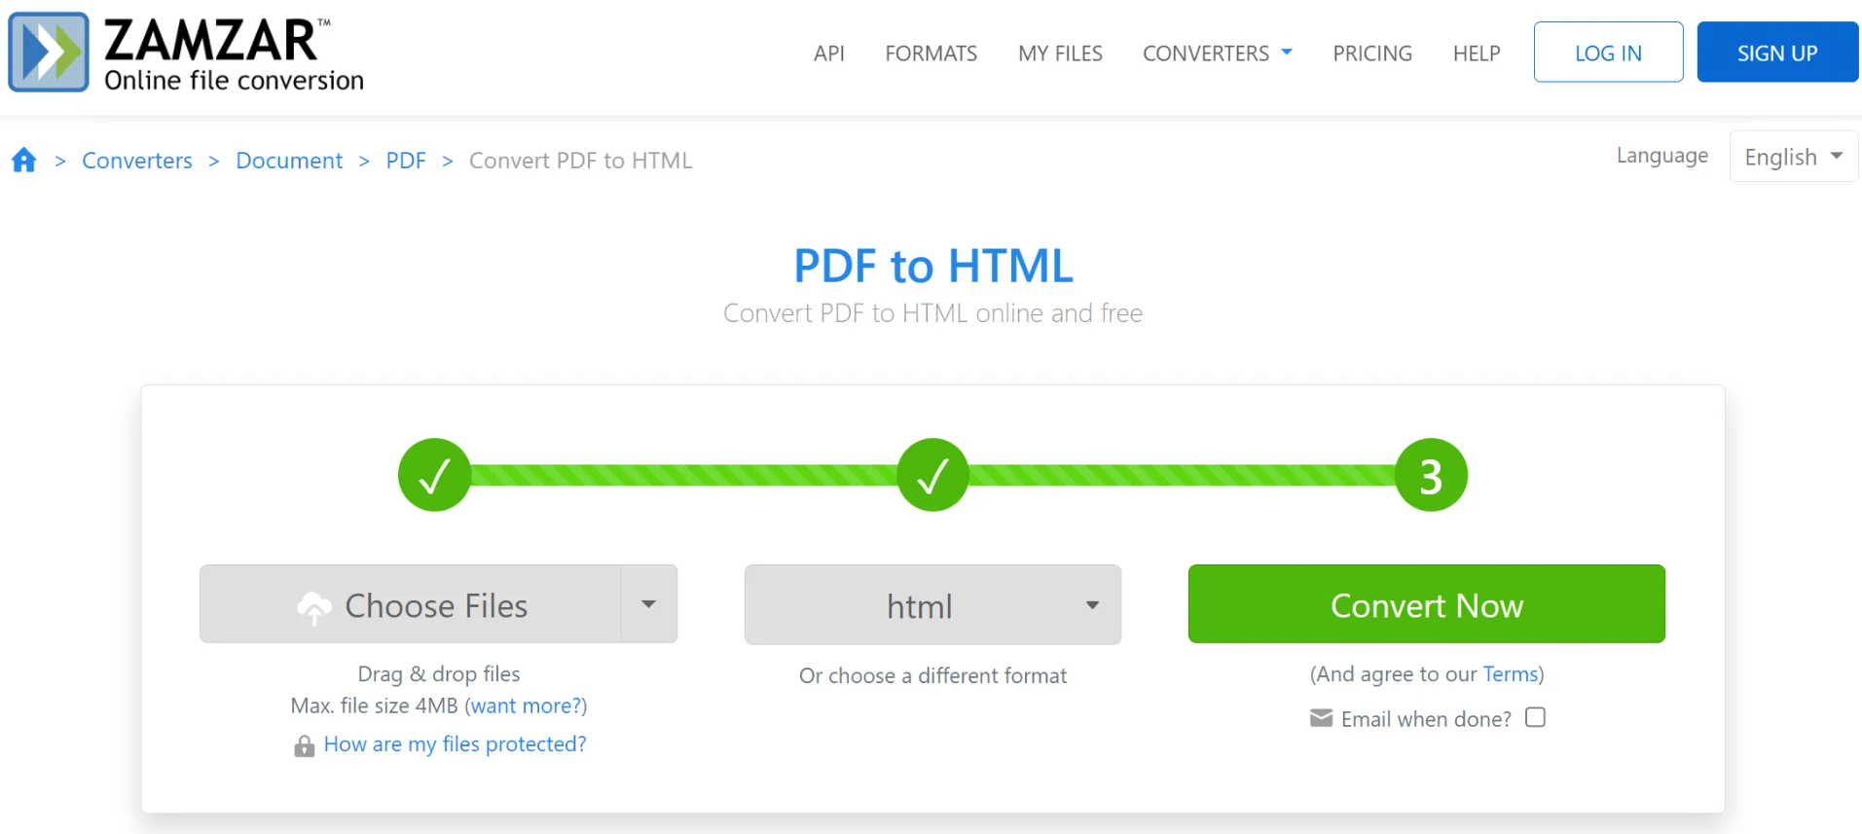Click the SIGN UP button
1862x834 pixels.
[1777, 53]
